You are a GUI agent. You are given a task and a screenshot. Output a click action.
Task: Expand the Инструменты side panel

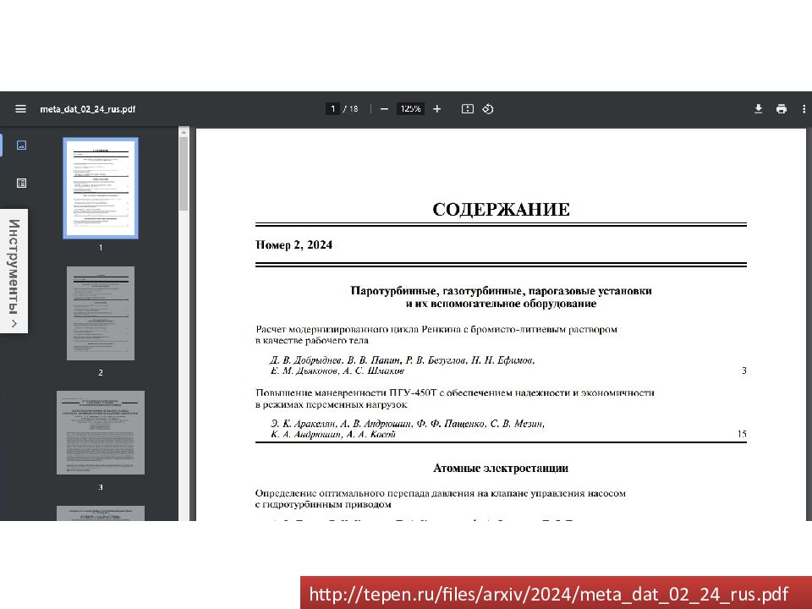tap(14, 271)
